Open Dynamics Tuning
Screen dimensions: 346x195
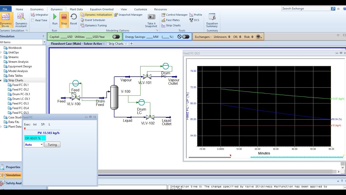[94, 25]
